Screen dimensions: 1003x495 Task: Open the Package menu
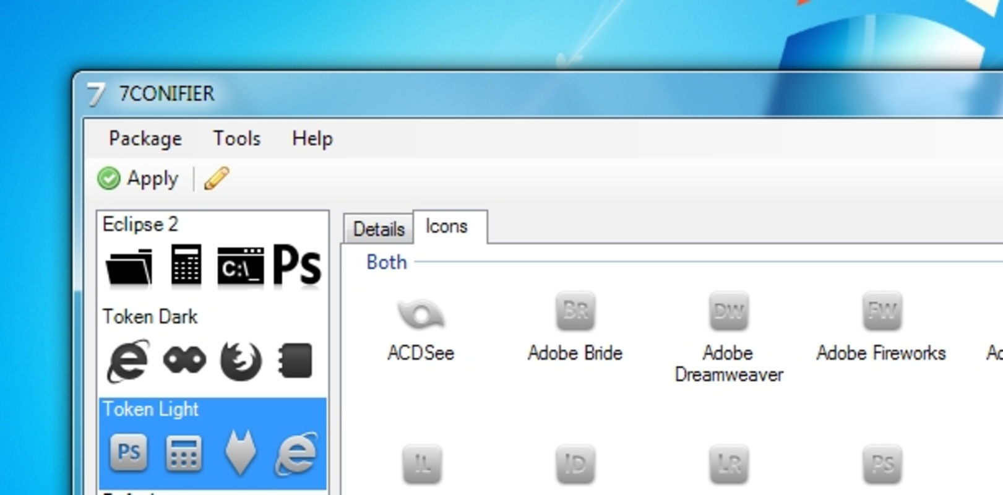[145, 139]
